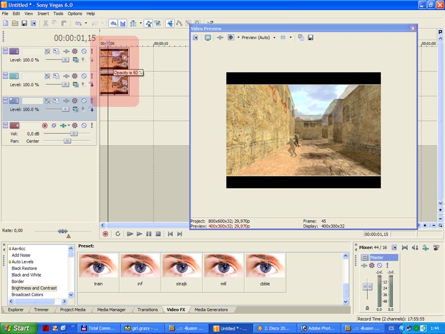Click the Start button on the taskbar

click(19, 328)
